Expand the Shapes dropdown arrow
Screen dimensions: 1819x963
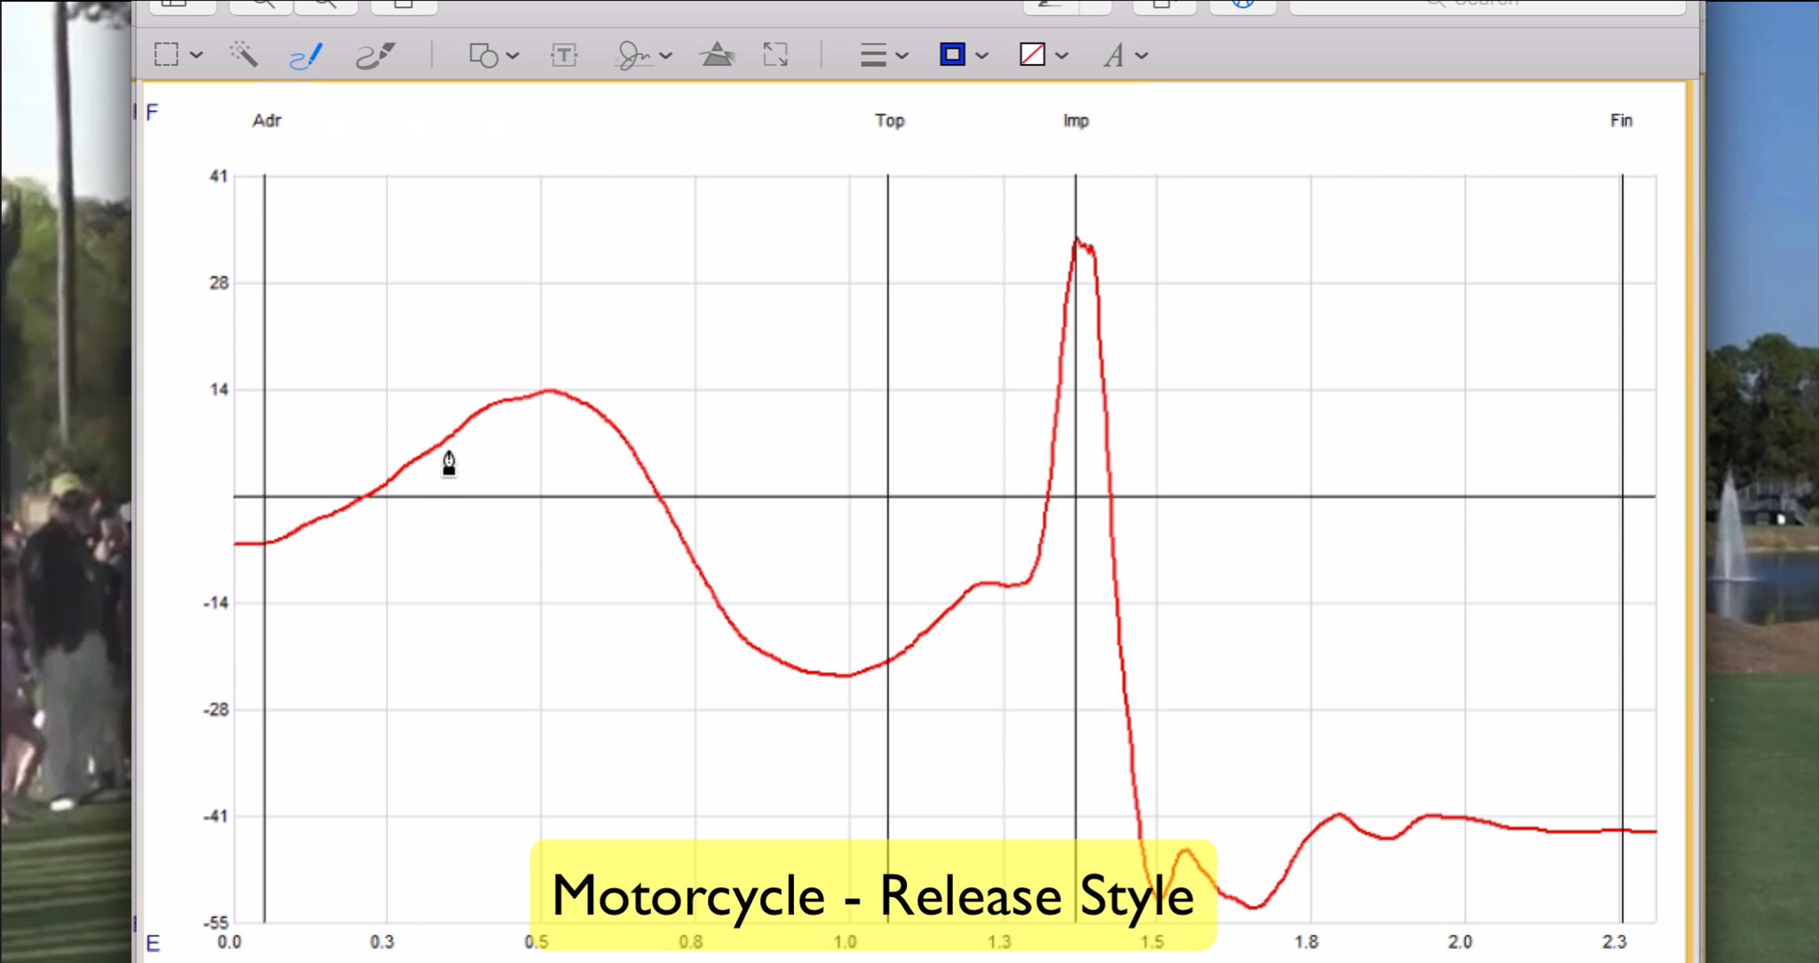pos(512,55)
